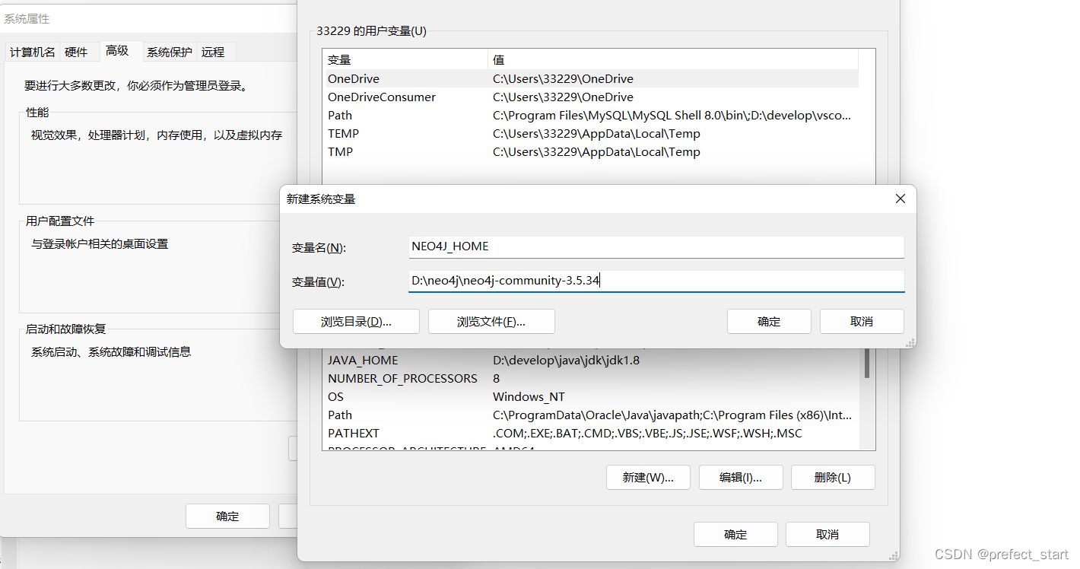The width and height of the screenshot is (1080, 569).
Task: Close the 新建系统变量 dialog
Action: click(900, 199)
